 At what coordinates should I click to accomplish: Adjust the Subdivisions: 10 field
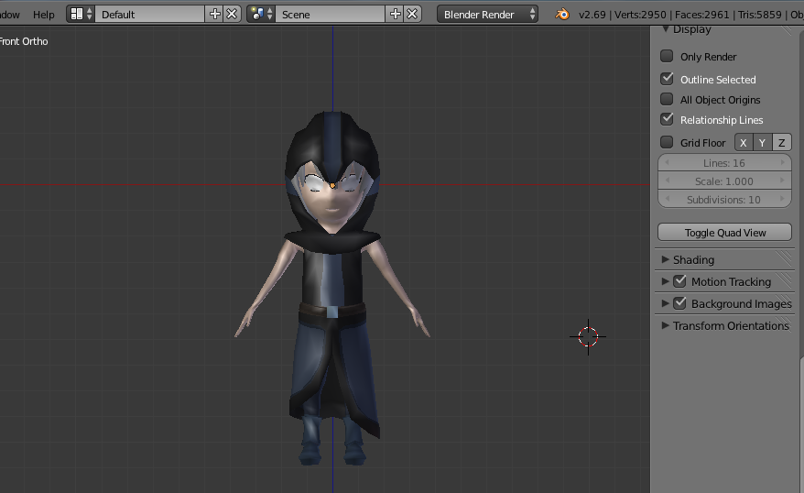click(724, 199)
